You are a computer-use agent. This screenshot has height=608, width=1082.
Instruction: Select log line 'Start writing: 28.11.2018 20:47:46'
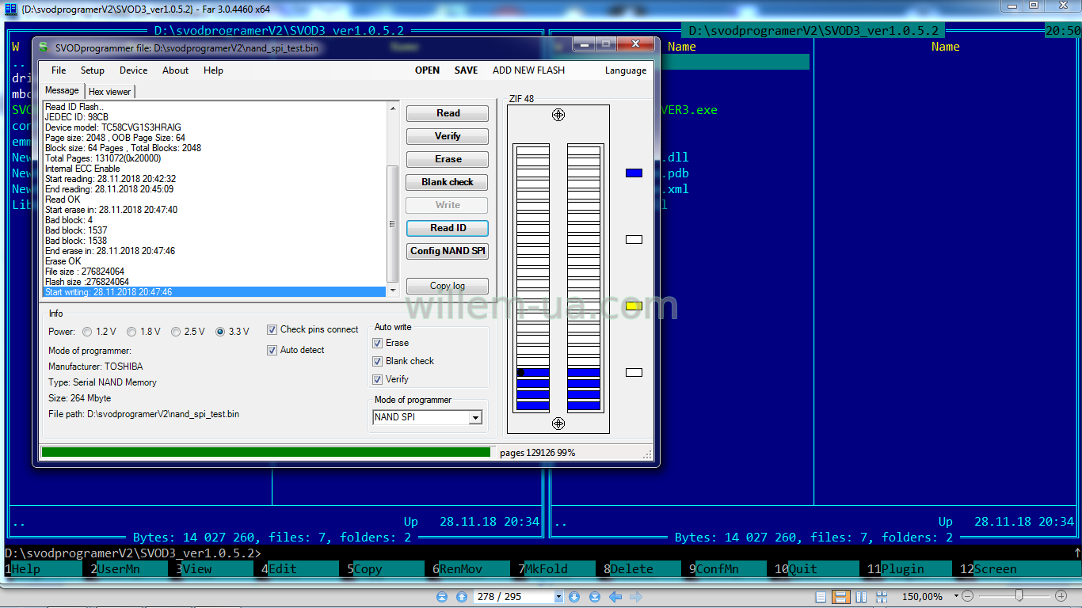point(214,292)
